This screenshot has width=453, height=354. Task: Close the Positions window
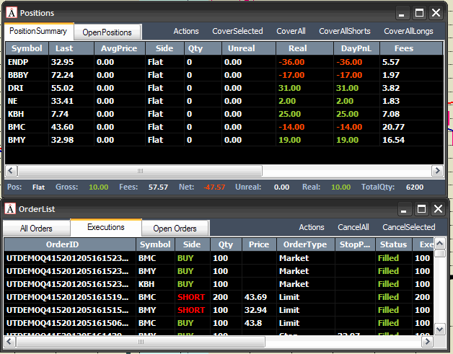[436, 13]
